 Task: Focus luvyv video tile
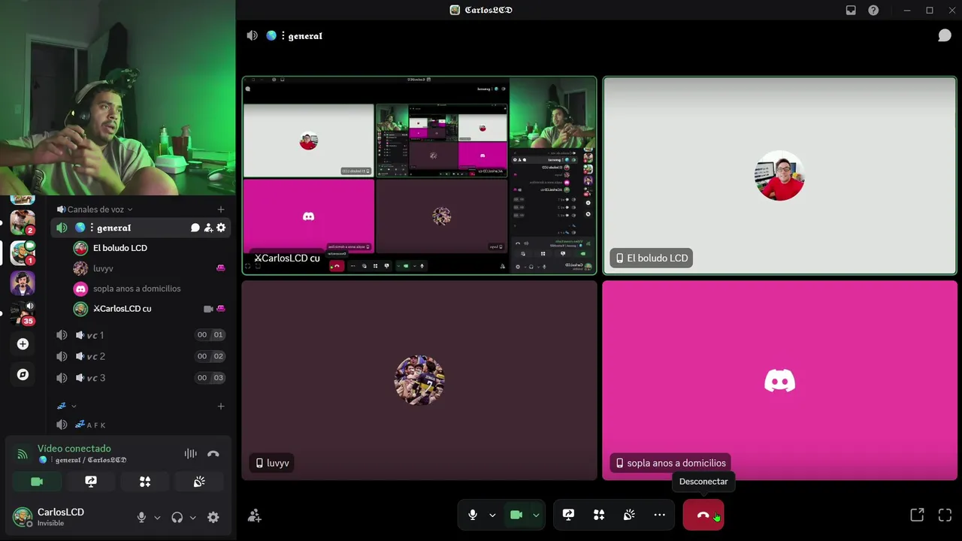419,380
